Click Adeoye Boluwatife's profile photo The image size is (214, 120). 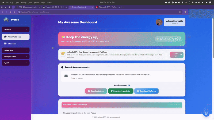159,22
